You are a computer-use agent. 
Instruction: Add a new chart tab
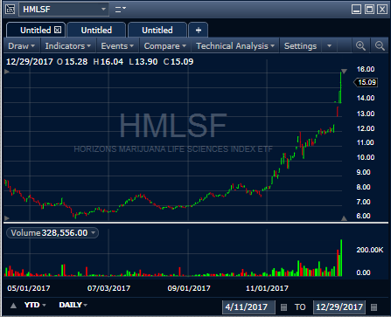pos(199,30)
